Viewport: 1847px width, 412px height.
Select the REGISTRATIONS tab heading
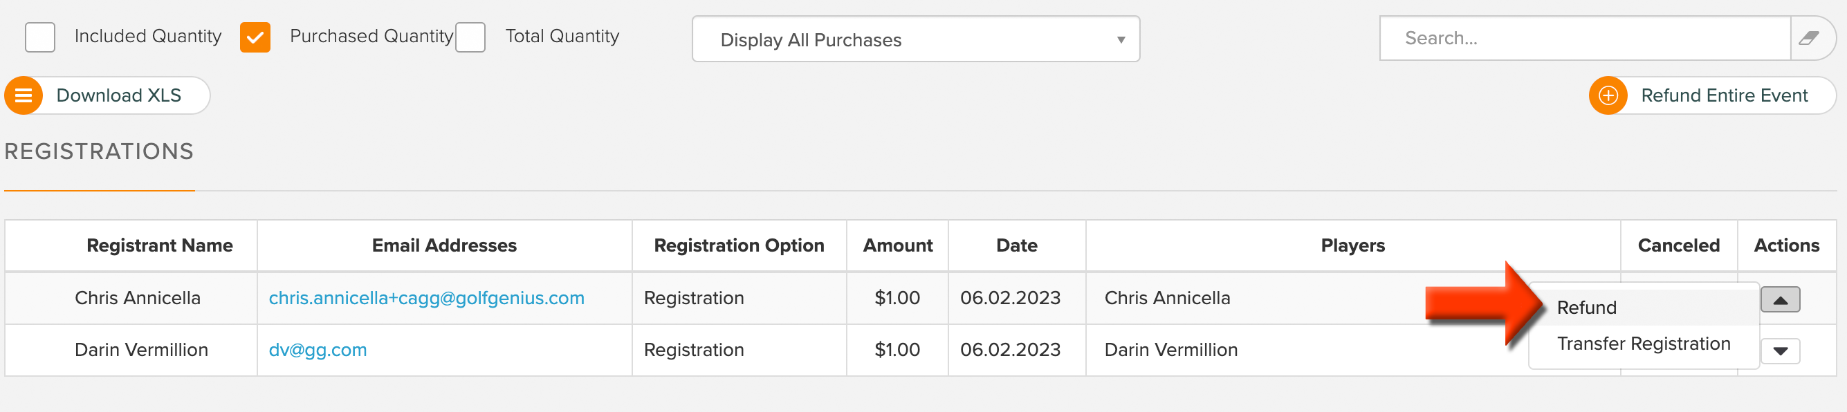click(x=99, y=152)
